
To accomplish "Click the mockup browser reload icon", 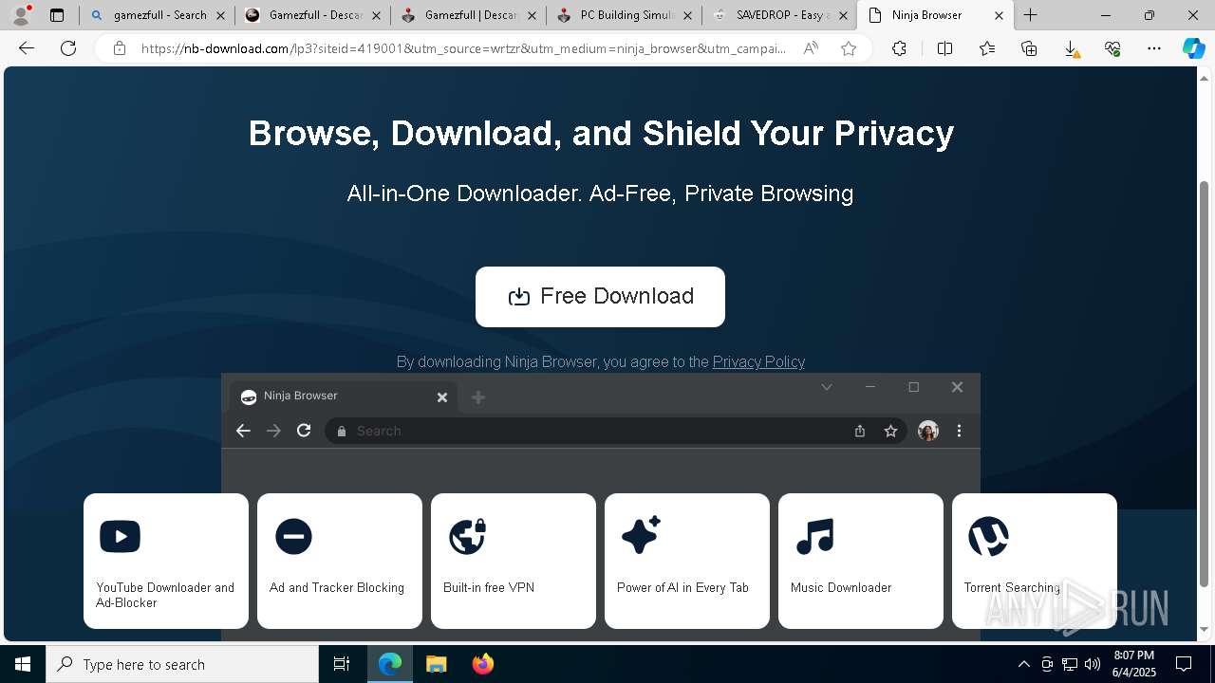I will [304, 431].
